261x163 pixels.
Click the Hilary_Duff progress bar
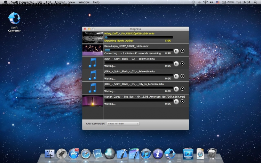click(139, 37)
